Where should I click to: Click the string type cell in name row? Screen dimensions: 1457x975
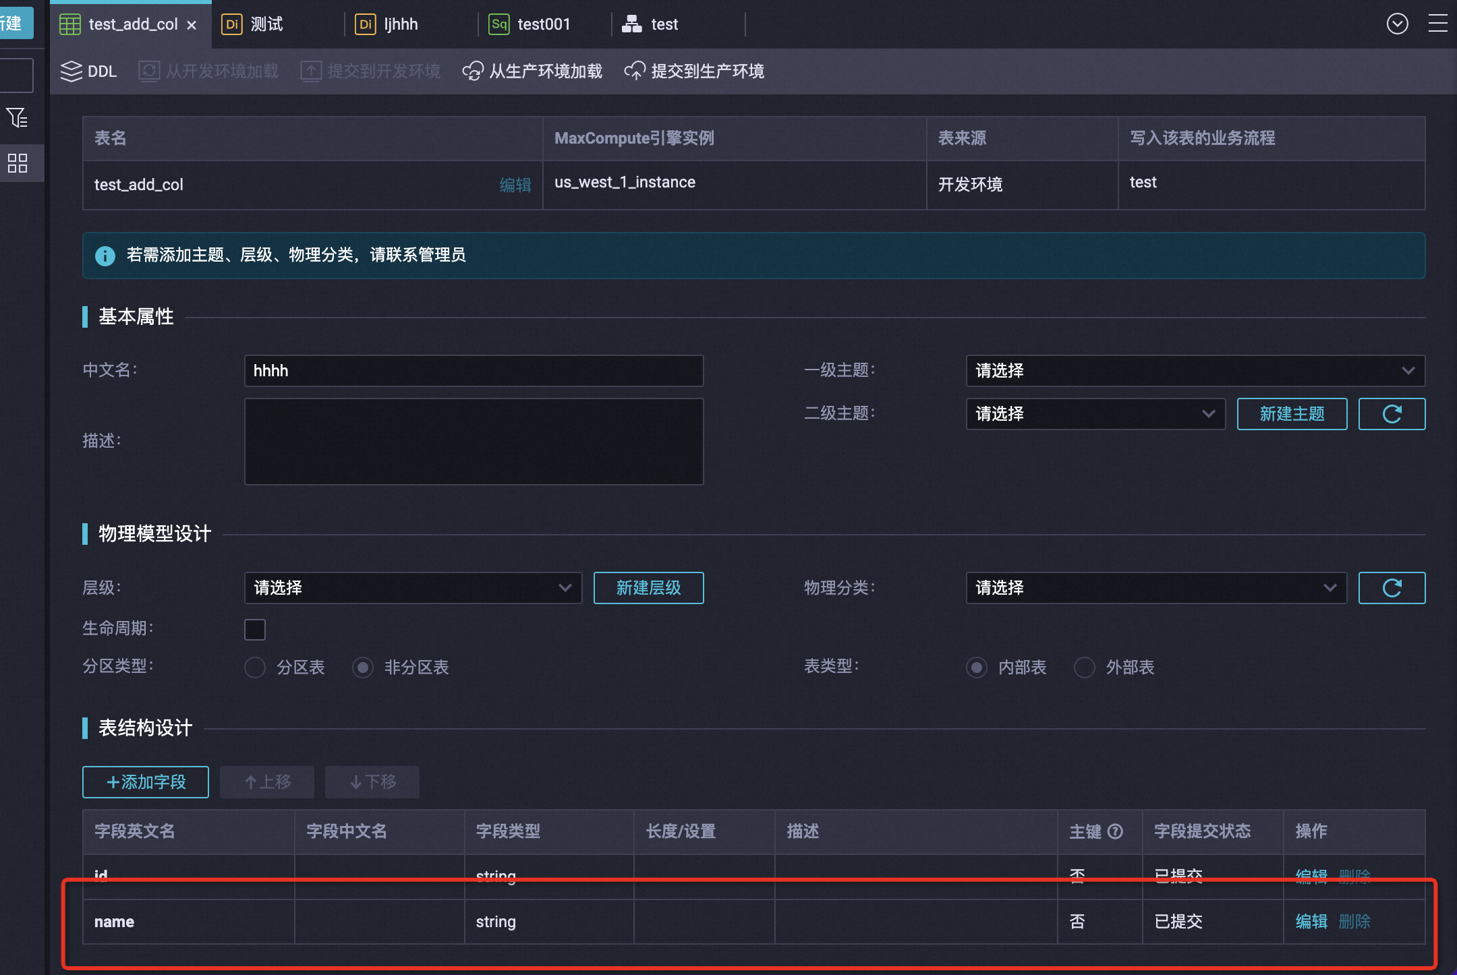[549, 922]
